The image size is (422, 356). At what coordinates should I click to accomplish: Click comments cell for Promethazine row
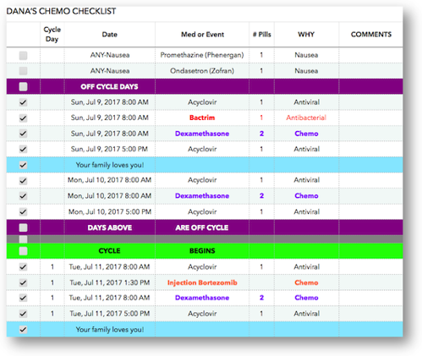pos(371,55)
